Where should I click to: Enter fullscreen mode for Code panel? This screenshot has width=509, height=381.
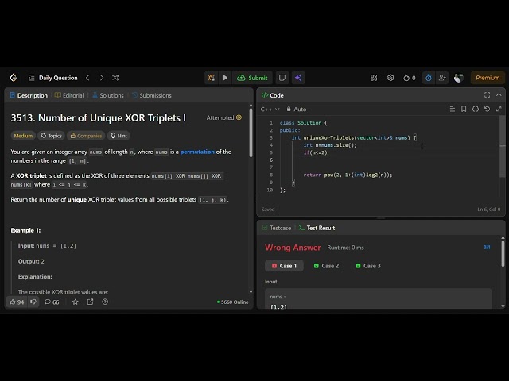point(487,95)
